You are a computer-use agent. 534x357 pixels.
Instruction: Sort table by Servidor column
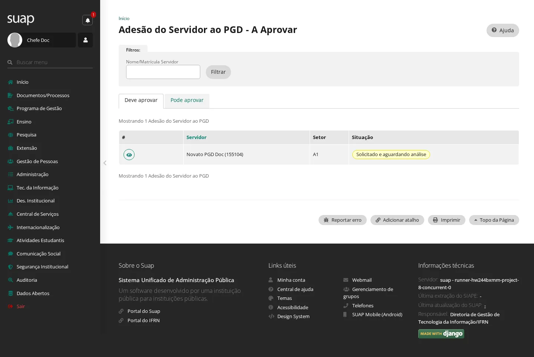tap(197, 137)
